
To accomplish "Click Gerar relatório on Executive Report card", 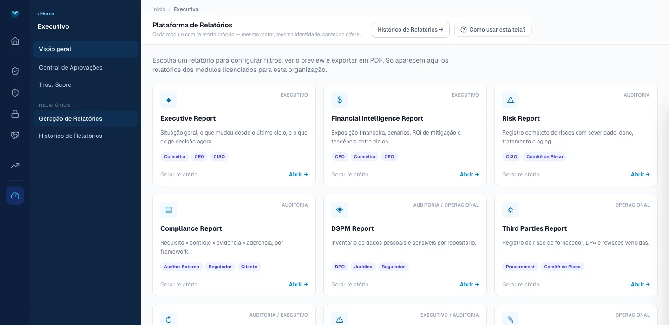I will (x=179, y=175).
